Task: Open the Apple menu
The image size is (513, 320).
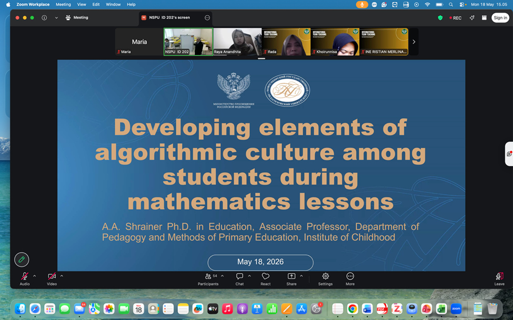Action: click(x=8, y=5)
